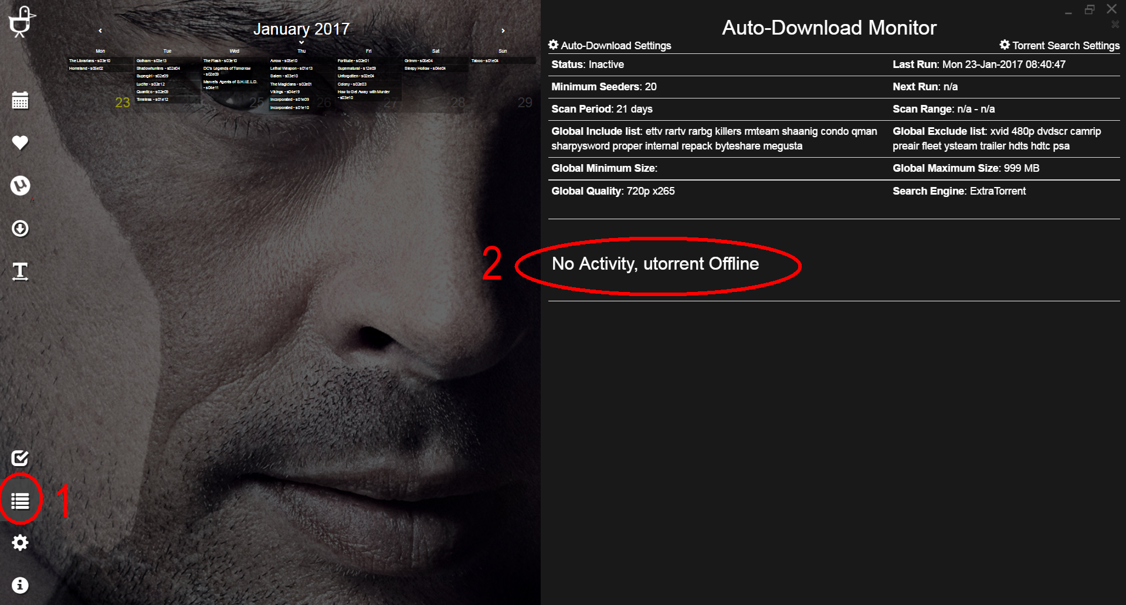This screenshot has height=605, width=1126.
Task: Go to previous month in calendar
Action: coord(100,30)
